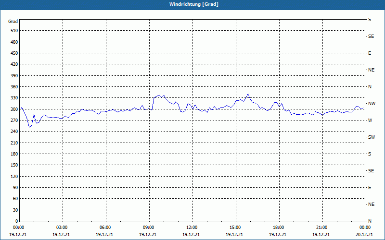Select the 60 axis tick label

(x=15, y=199)
